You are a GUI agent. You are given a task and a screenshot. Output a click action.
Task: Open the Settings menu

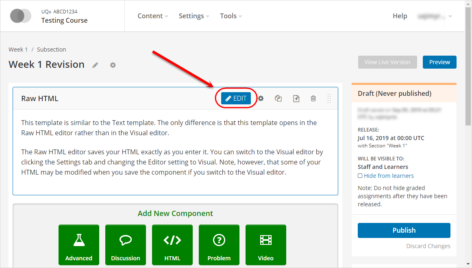pos(191,16)
